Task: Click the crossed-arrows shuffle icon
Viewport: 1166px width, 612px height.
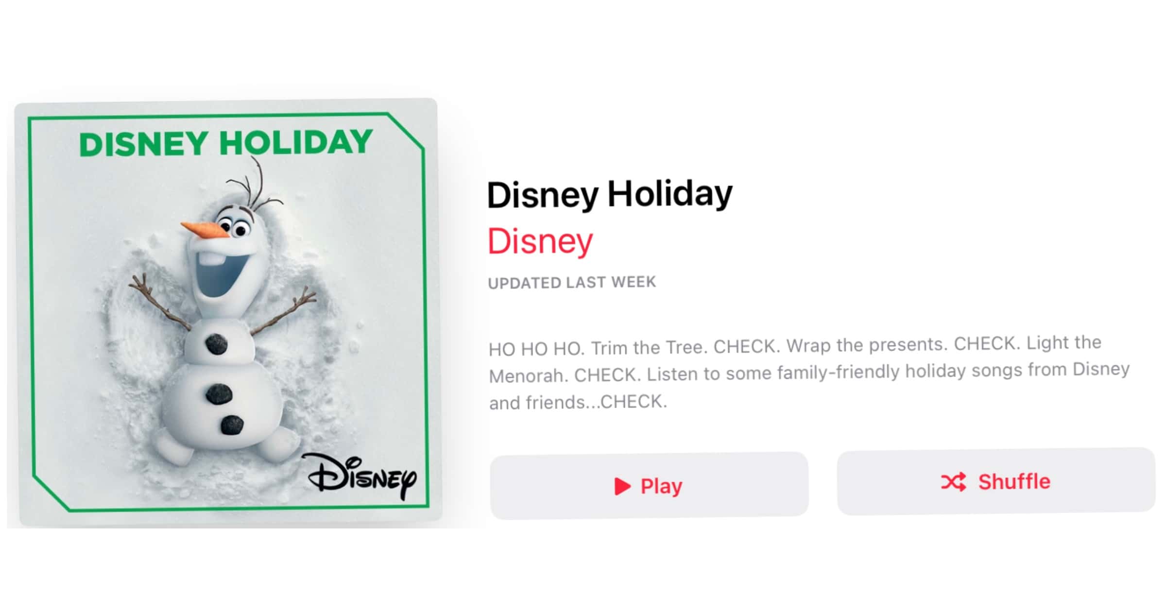Action: tap(953, 482)
